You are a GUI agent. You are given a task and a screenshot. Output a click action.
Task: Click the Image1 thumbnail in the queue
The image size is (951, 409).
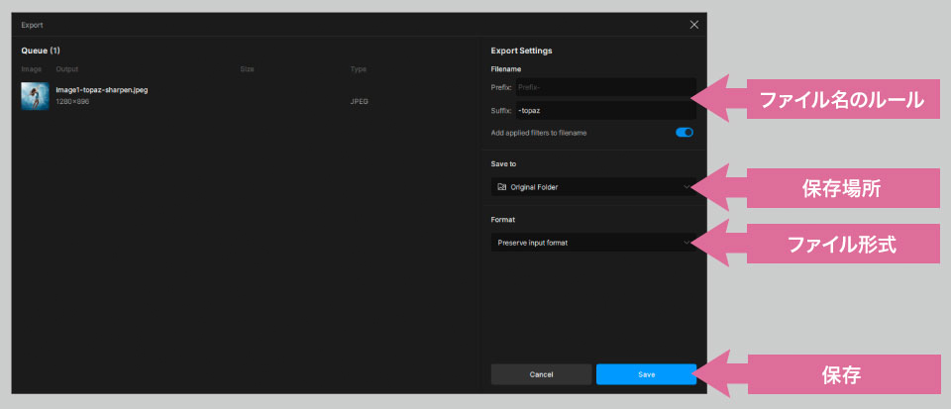[x=35, y=96]
